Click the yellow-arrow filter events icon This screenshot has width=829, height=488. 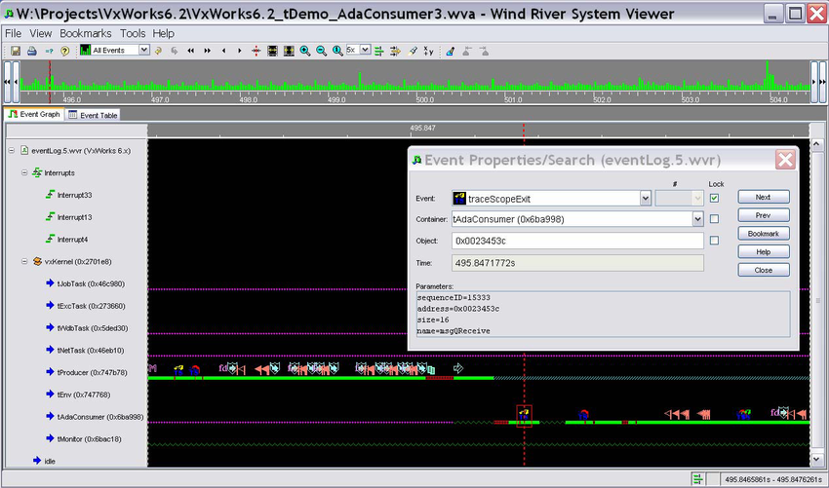[395, 51]
